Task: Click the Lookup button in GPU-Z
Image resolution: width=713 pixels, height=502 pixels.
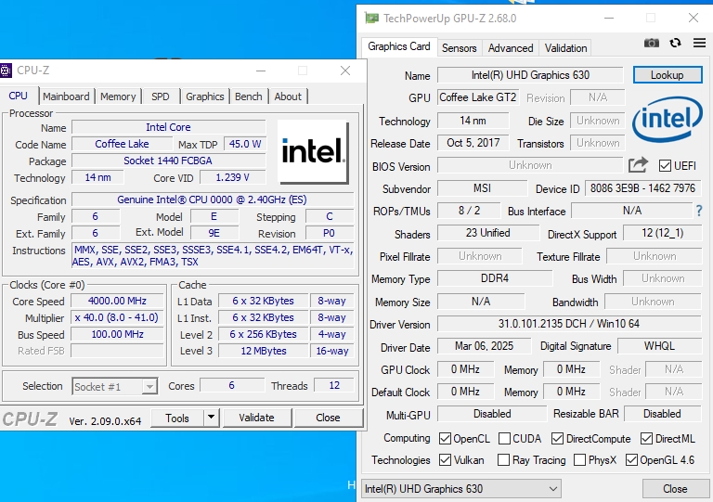Action: 668,75
